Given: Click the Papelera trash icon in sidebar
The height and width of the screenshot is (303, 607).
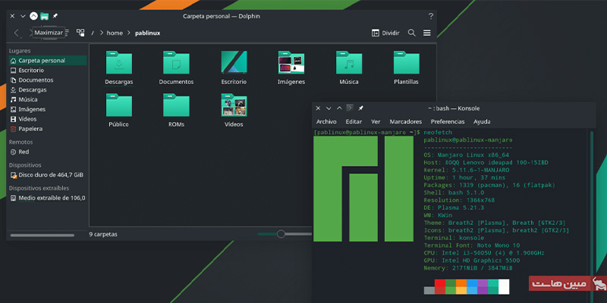Looking at the screenshot, I should tap(13, 129).
